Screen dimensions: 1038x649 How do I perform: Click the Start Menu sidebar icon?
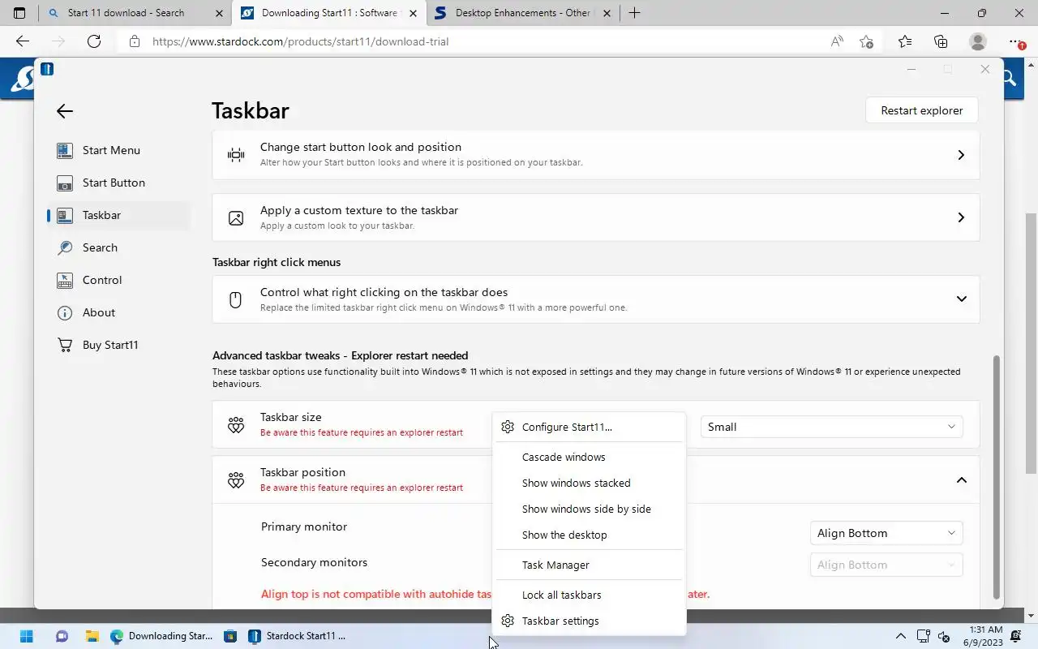pyautogui.click(x=65, y=150)
